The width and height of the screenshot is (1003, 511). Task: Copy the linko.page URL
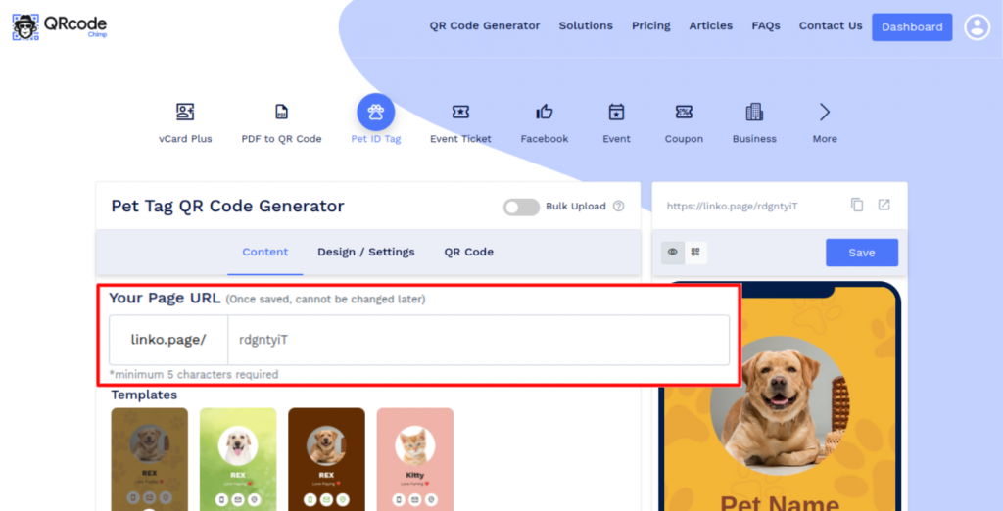pyautogui.click(x=857, y=205)
